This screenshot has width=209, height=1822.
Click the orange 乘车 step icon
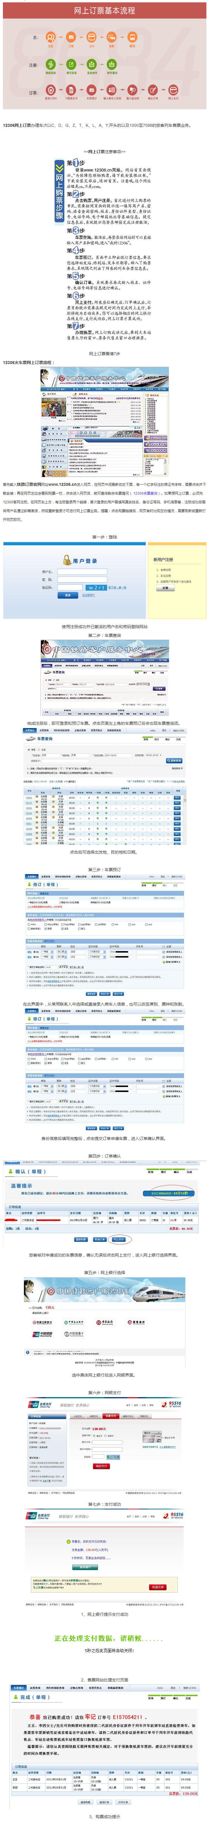coord(132,37)
